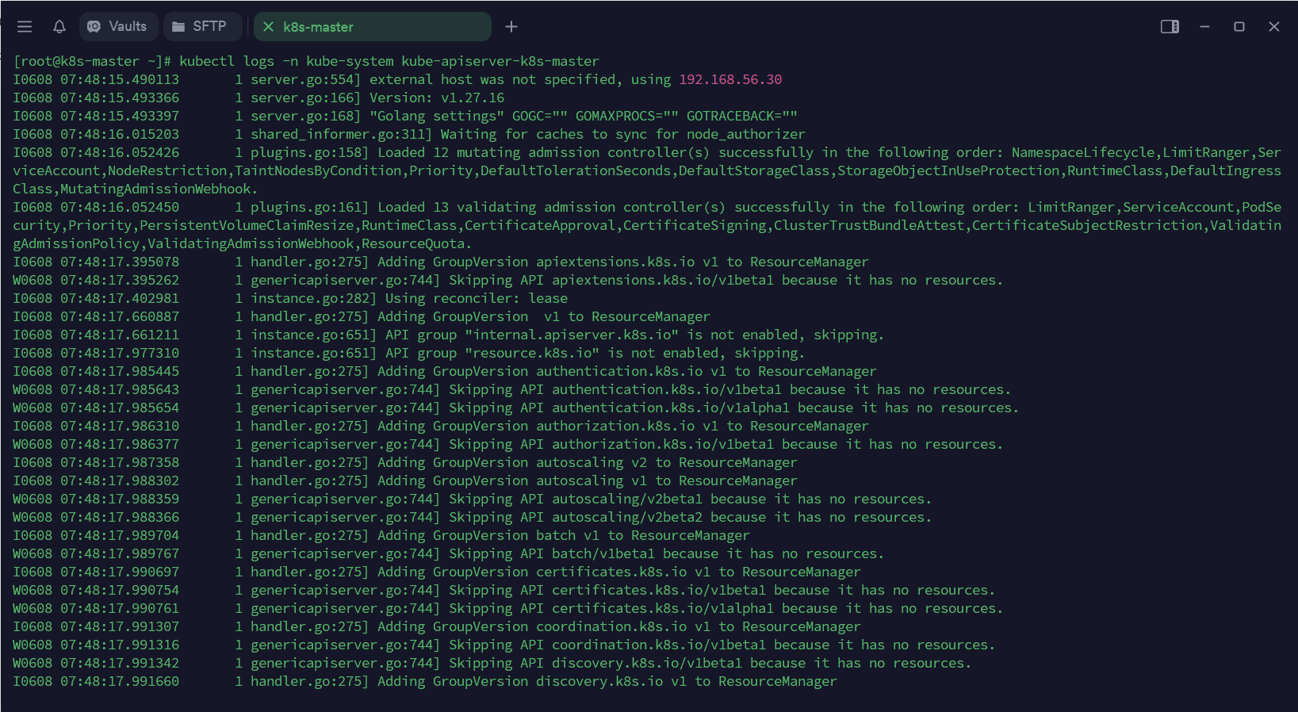The image size is (1298, 712).
Task: Open the notifications bell
Action: [x=59, y=27]
